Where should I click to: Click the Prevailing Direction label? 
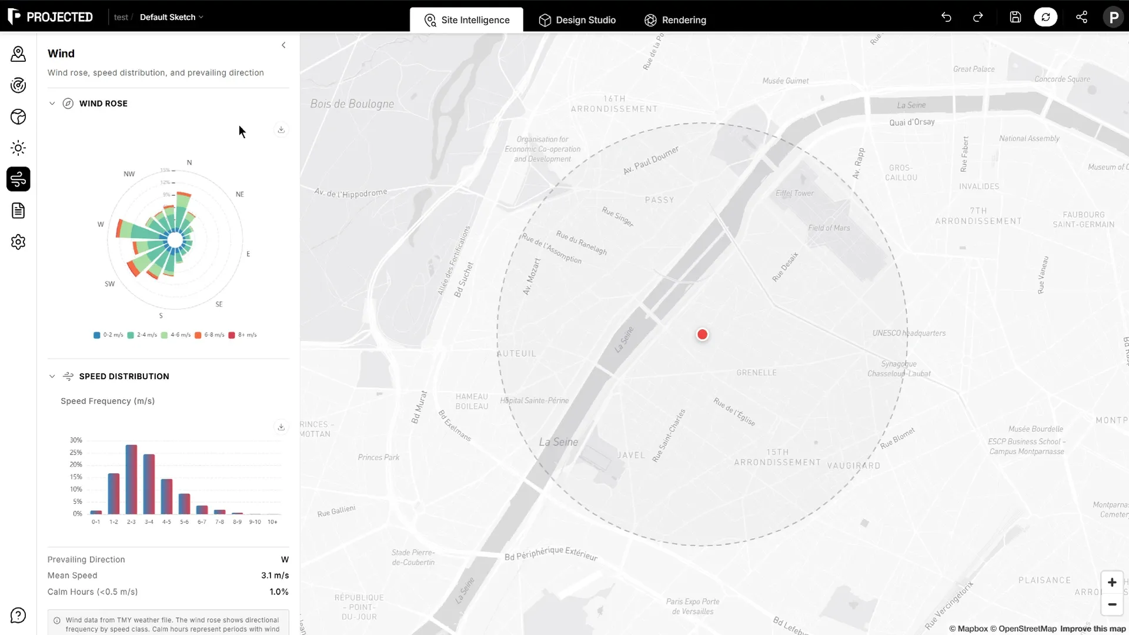(86, 560)
